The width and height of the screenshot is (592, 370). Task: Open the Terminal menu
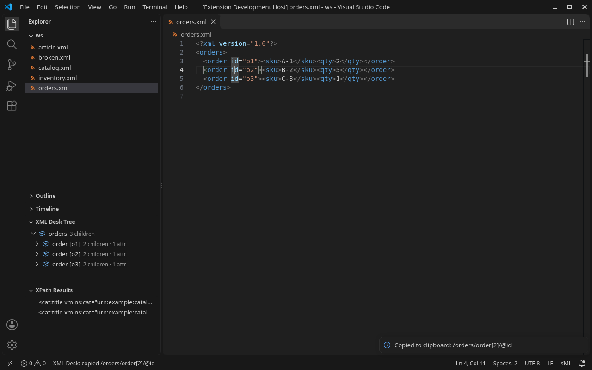click(155, 7)
